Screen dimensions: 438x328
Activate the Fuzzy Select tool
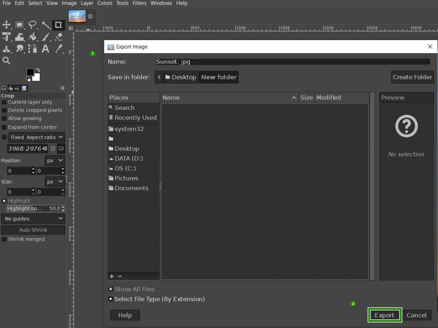47,24
